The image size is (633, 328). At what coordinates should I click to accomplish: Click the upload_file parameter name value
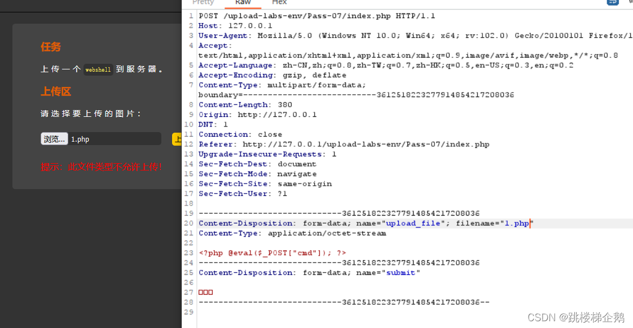coord(413,224)
